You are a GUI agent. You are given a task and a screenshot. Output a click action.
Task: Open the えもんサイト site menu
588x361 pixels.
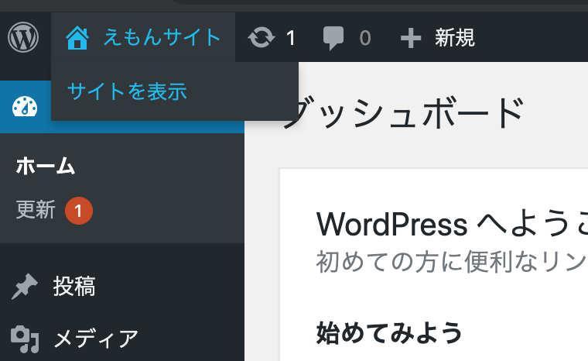[x=143, y=37]
